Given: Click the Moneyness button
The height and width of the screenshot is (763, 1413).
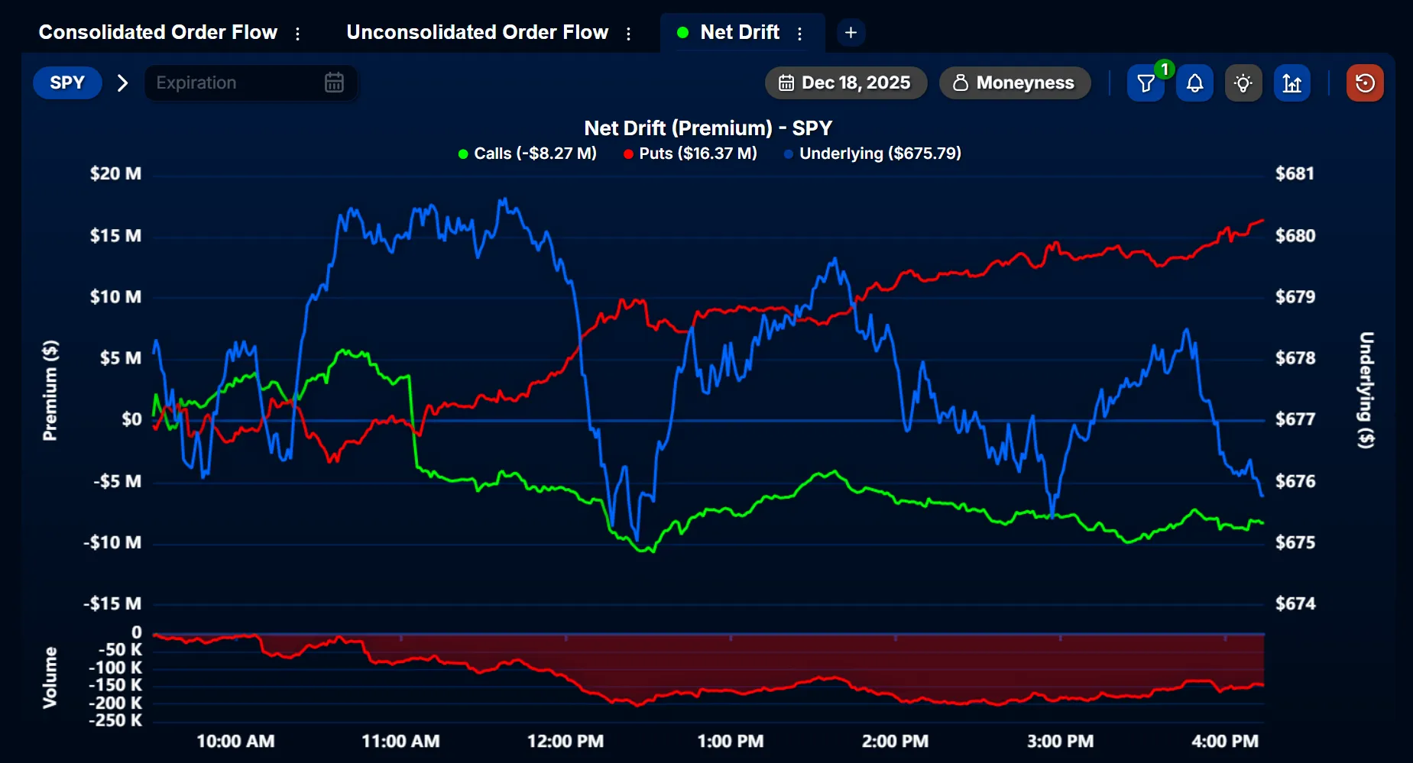Looking at the screenshot, I should click(x=1014, y=82).
